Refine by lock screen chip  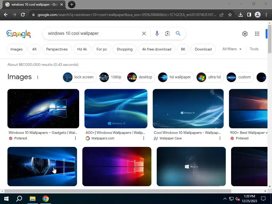tap(79, 77)
